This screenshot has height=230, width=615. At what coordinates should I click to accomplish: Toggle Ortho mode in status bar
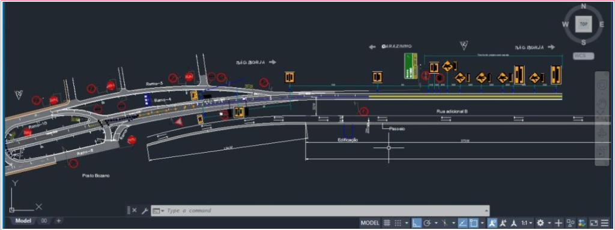(416, 223)
